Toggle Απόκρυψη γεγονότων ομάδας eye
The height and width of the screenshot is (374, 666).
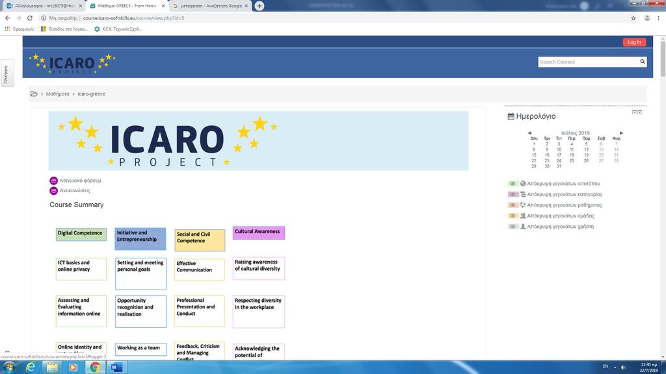coord(513,216)
